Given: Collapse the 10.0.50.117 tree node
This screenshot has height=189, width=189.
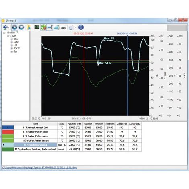Looking at the screenshot, I should pos(4,33).
